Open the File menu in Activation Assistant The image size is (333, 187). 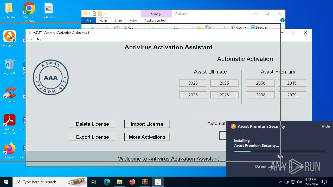30,39
